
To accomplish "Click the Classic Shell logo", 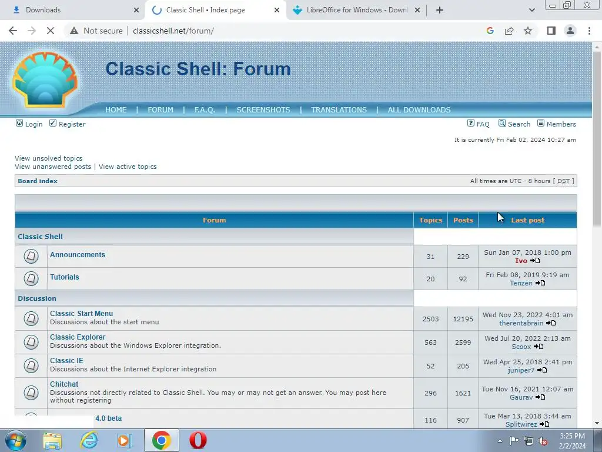I will (x=45, y=79).
